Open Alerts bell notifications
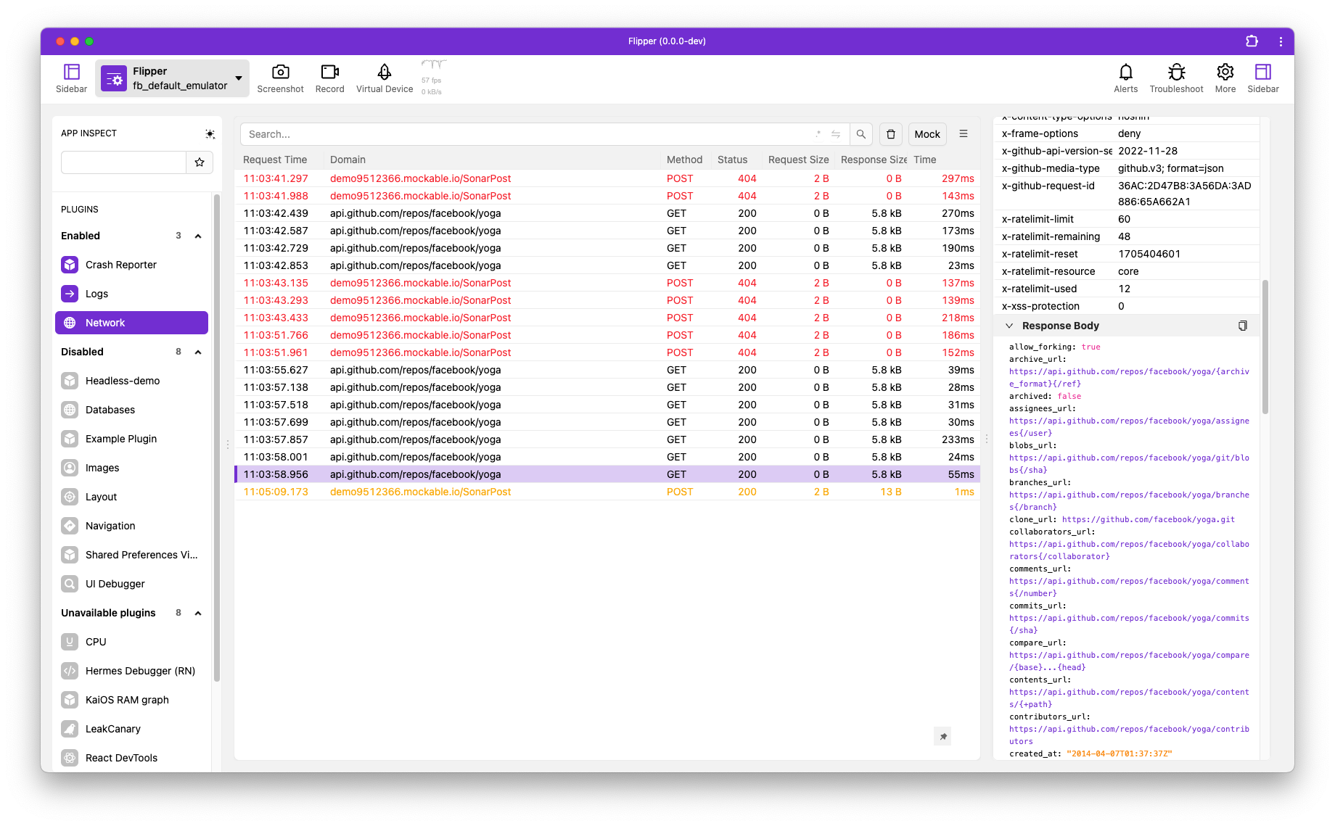Screen dimensions: 1335x826 coord(1125,78)
